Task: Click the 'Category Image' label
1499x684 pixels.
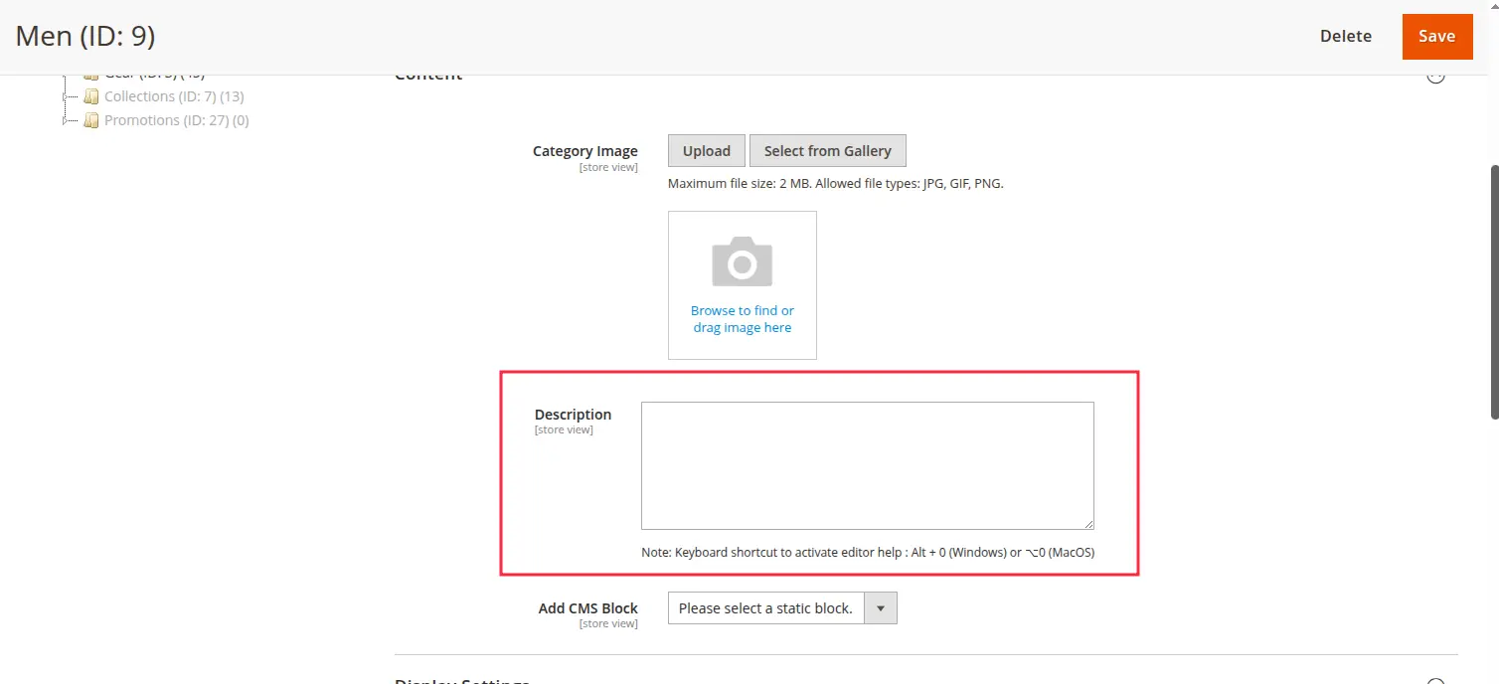Action: [585, 151]
